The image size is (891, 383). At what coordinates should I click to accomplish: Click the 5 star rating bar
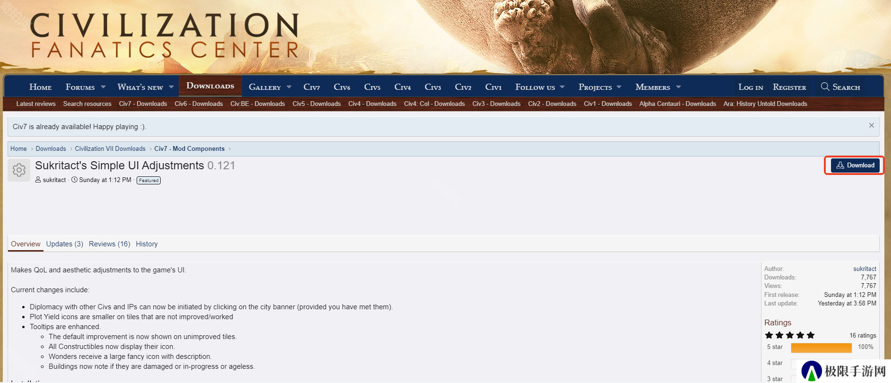point(821,348)
